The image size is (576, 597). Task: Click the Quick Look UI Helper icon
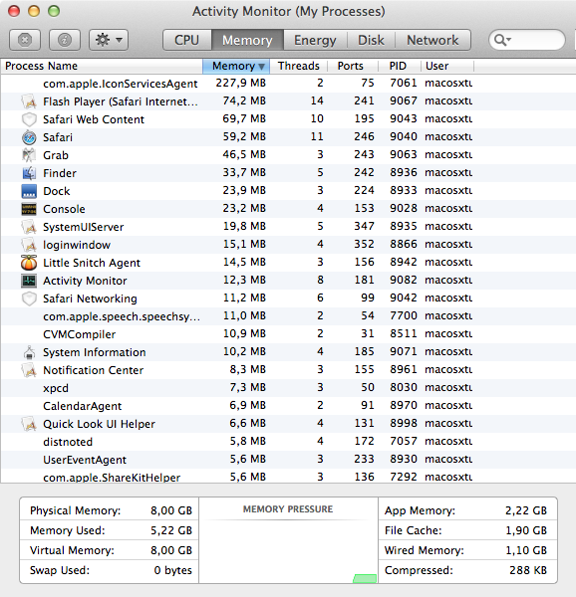coord(29,424)
